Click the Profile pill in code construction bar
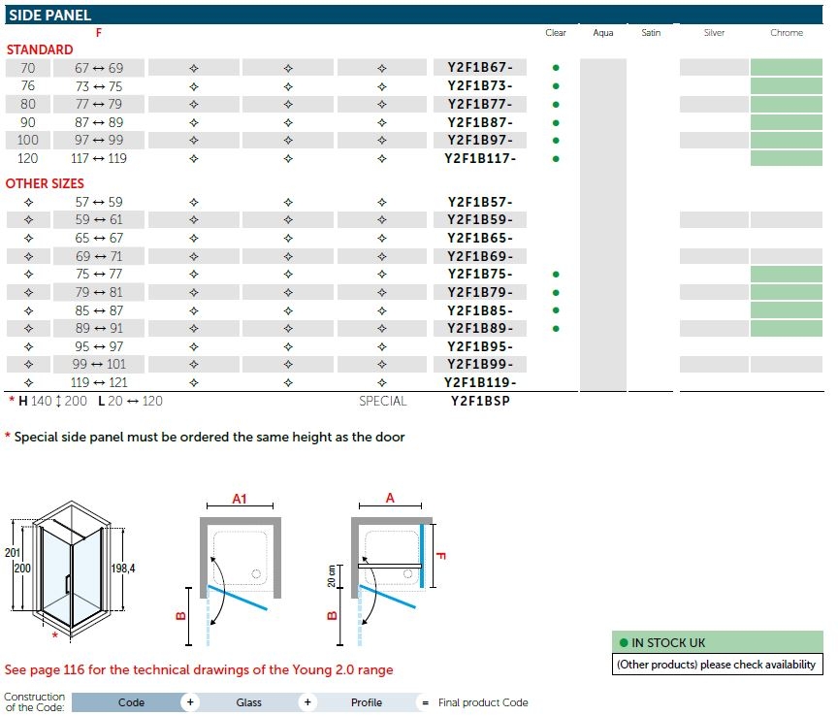The image size is (838, 716). [x=366, y=702]
